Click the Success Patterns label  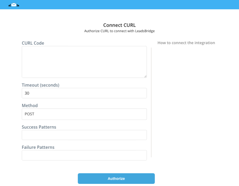[39, 127]
